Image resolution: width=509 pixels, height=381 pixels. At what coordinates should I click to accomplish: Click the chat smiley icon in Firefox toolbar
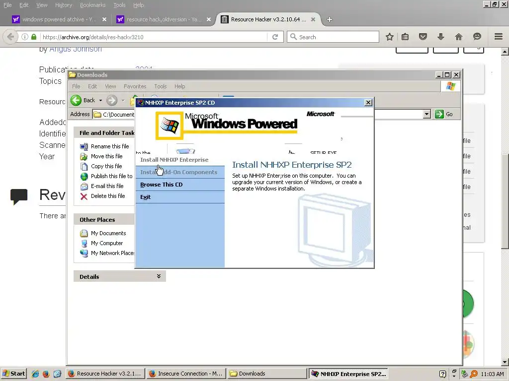(477, 37)
